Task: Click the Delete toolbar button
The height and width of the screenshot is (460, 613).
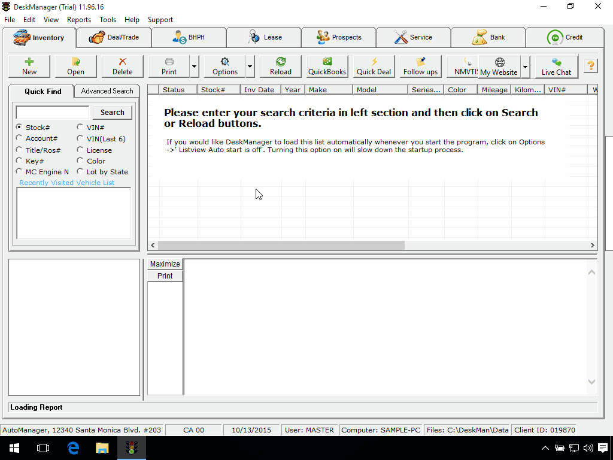Action: point(122,66)
